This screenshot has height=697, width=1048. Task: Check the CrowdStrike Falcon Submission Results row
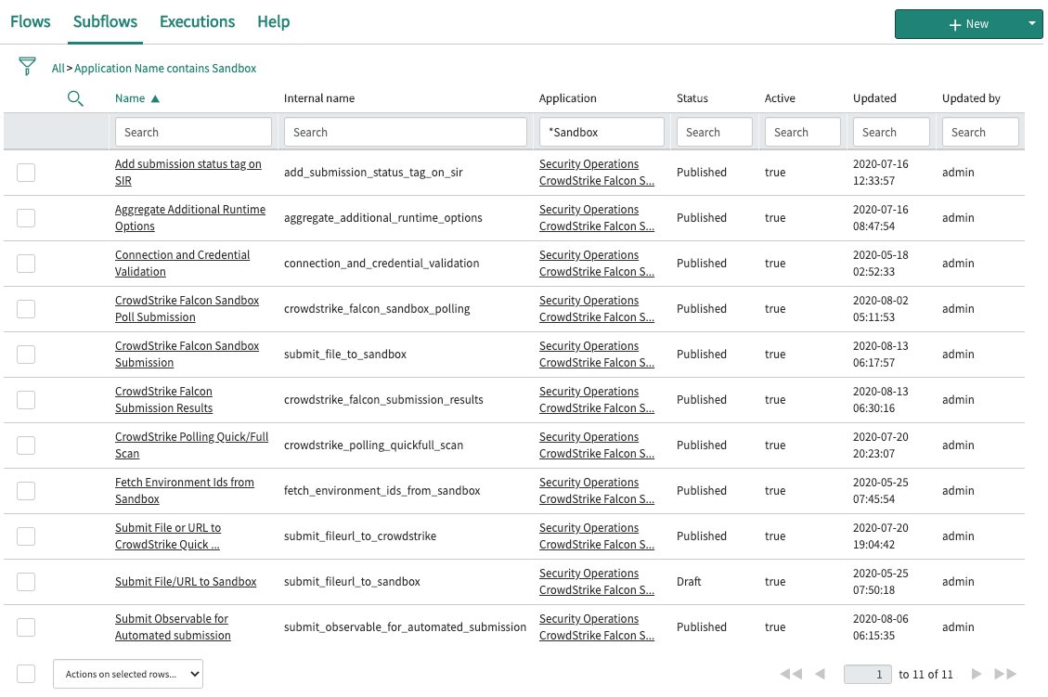pos(26,400)
